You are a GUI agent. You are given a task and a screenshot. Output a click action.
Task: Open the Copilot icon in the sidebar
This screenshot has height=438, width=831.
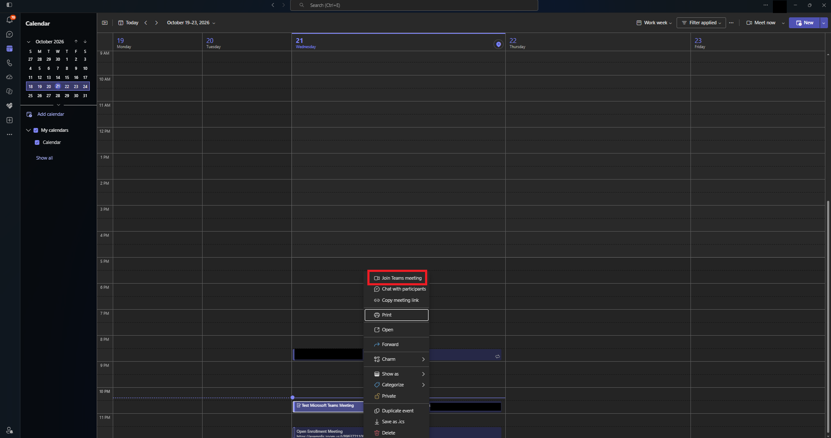click(10, 92)
